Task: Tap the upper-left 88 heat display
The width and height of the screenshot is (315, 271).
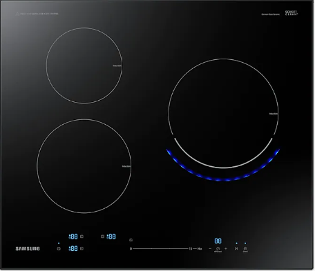Action: point(73,237)
